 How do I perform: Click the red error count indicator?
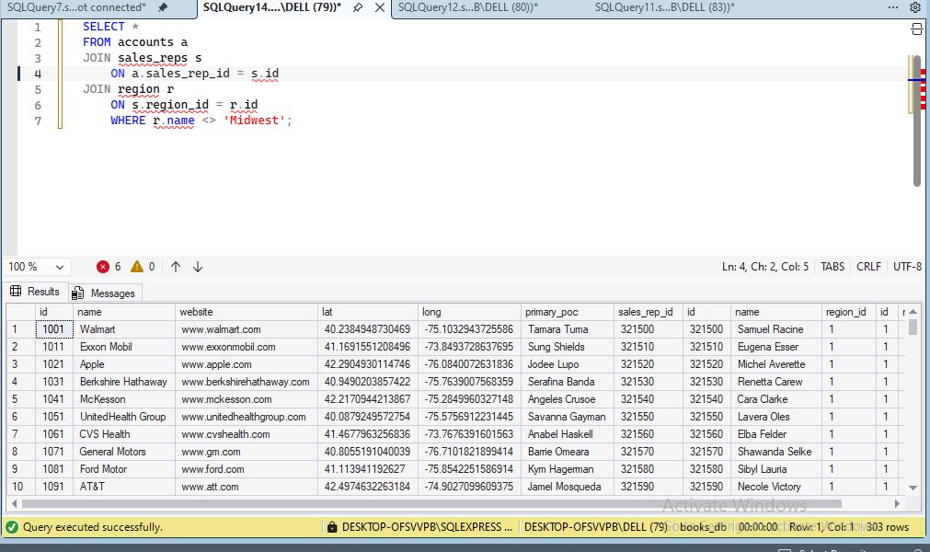(109, 267)
